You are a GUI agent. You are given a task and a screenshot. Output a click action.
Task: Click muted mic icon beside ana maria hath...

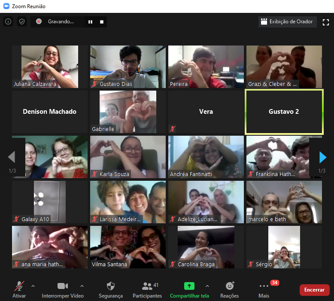(x=16, y=264)
